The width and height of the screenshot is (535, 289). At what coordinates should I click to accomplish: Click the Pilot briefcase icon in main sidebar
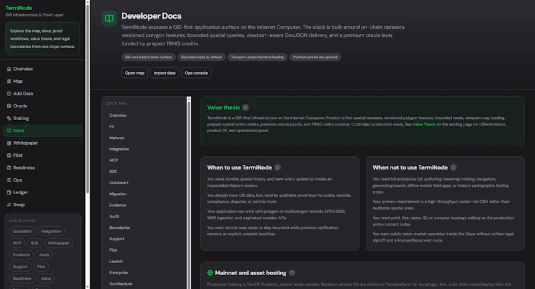pyautogui.click(x=9, y=156)
